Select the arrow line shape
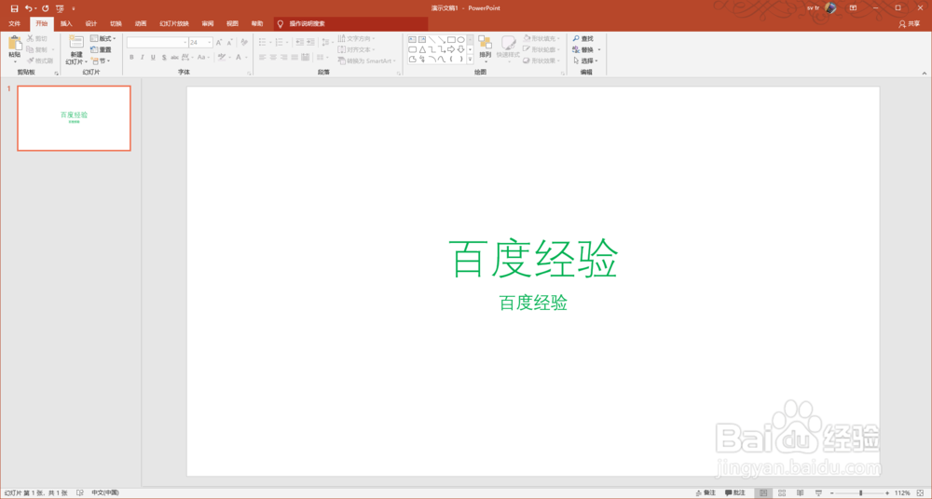This screenshot has width=932, height=499. pyautogui.click(x=442, y=40)
